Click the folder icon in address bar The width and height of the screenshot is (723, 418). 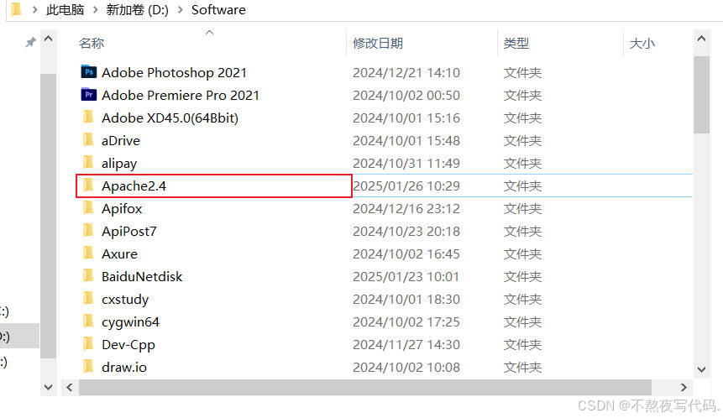(16, 8)
